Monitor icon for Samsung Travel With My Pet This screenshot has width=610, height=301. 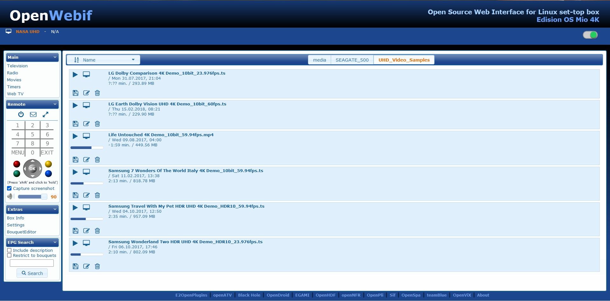click(86, 207)
